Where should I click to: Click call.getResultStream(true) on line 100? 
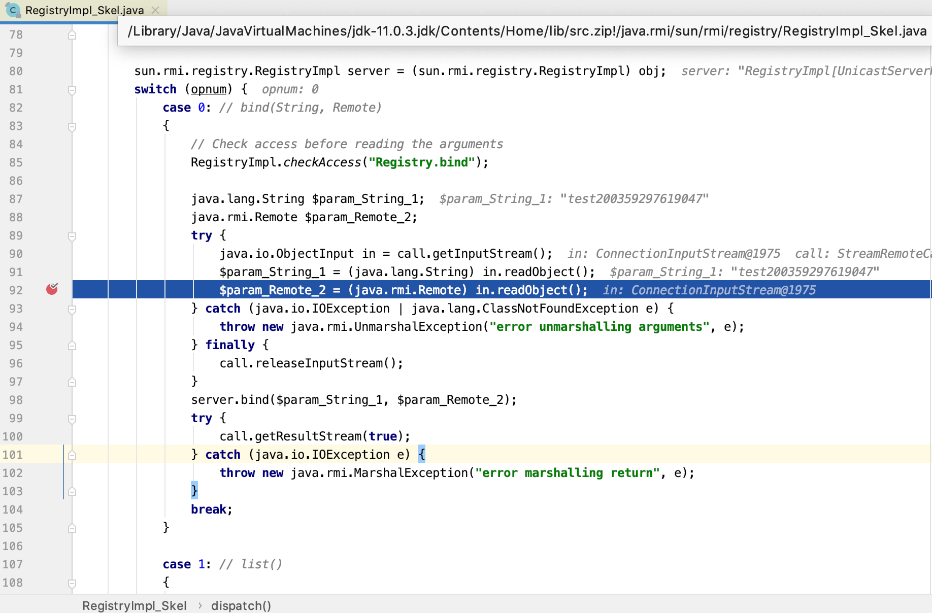pos(315,436)
